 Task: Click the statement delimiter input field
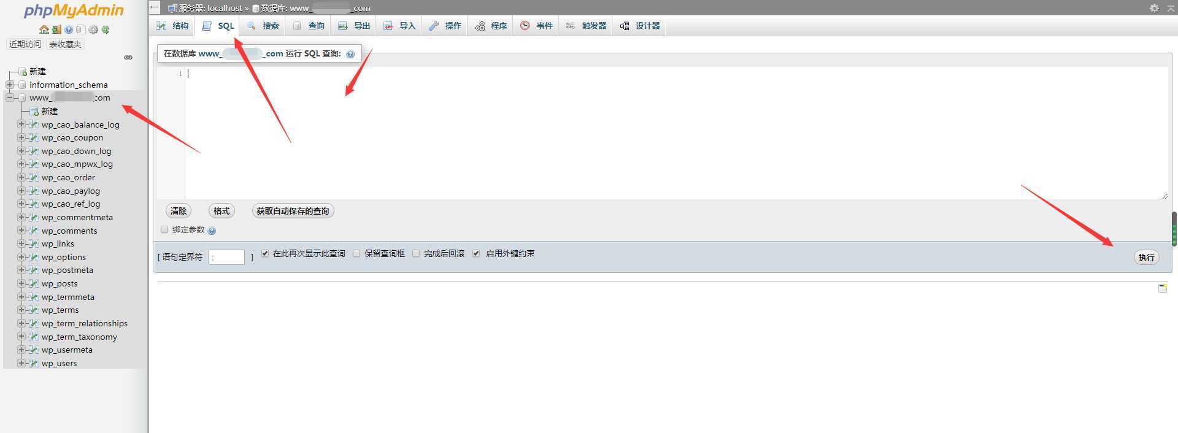click(226, 258)
